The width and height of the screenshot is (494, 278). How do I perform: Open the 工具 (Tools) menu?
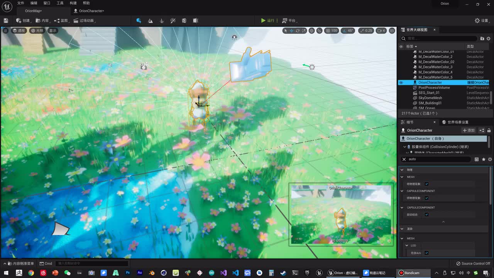pyautogui.click(x=60, y=3)
